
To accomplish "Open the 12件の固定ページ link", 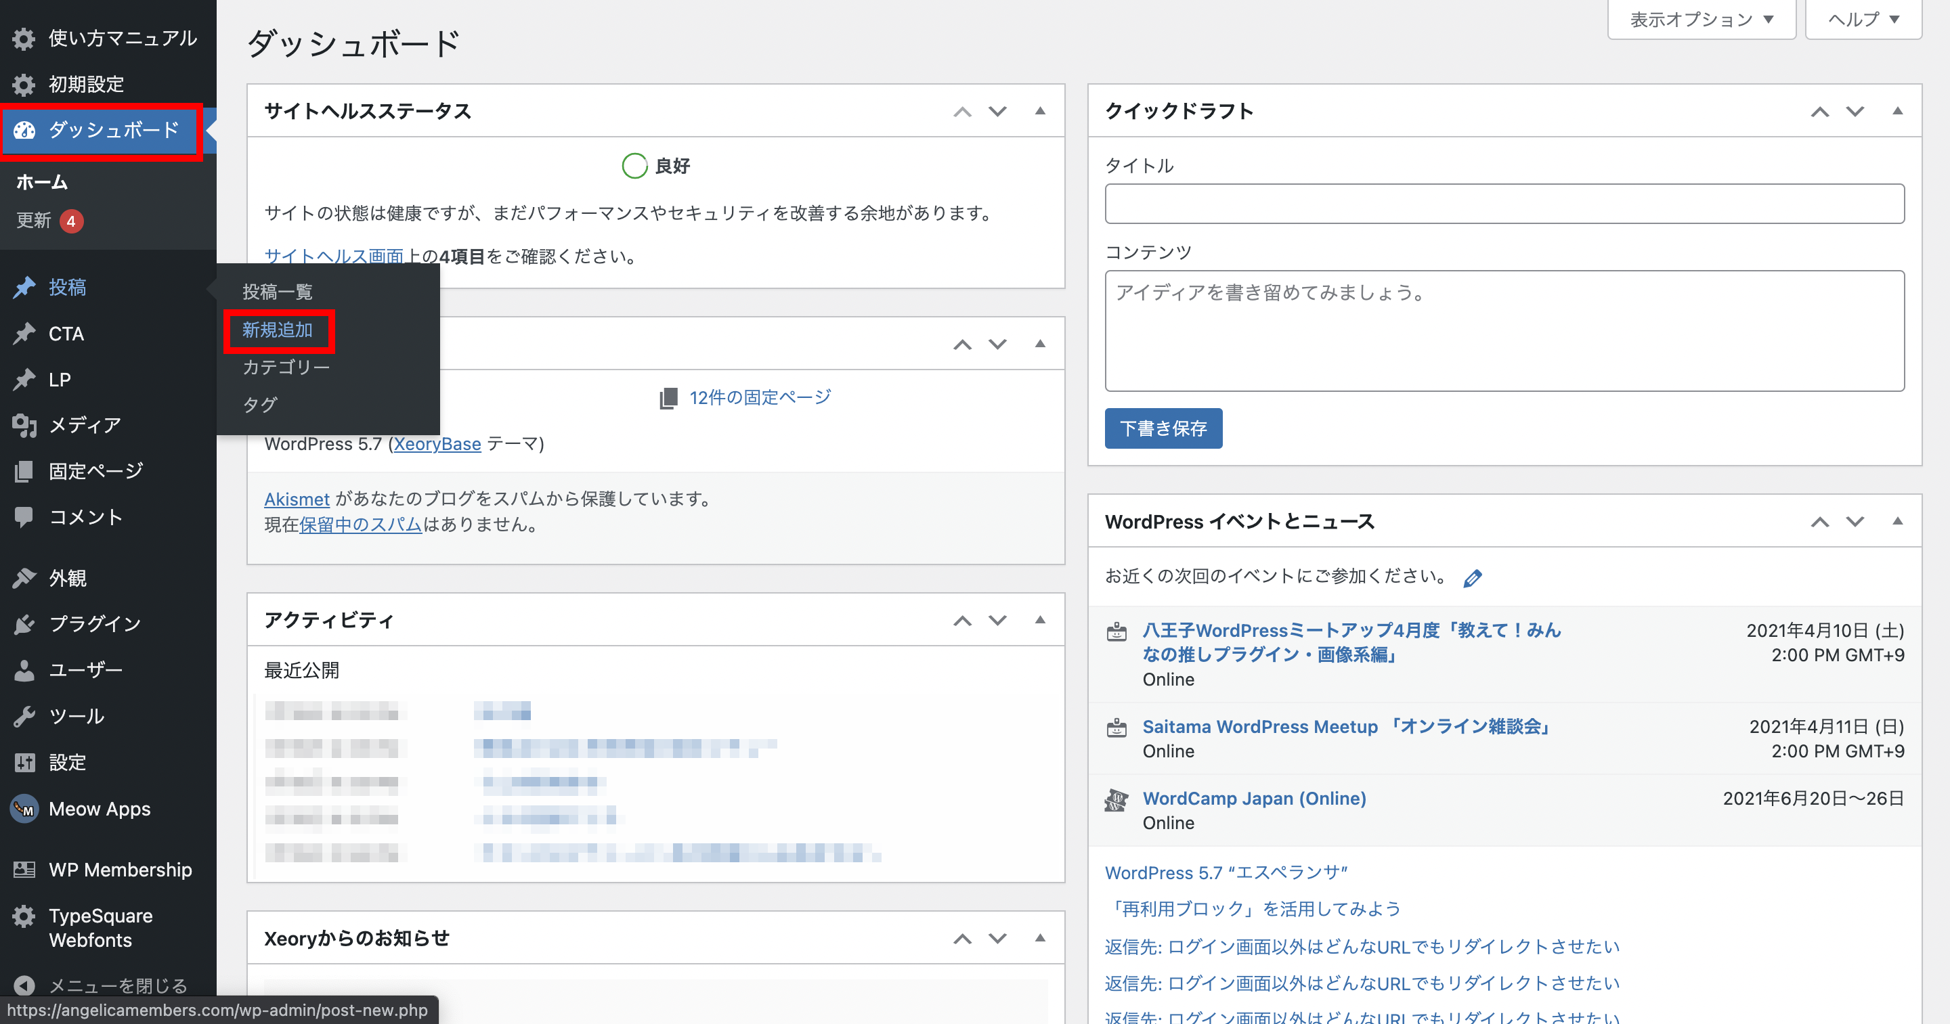I will 760,398.
